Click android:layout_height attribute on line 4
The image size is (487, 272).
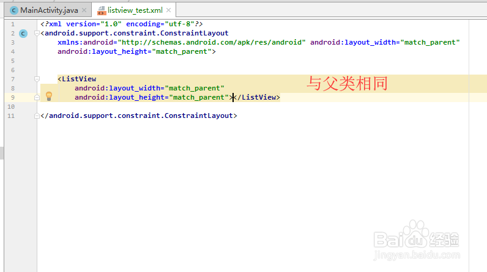(x=135, y=51)
